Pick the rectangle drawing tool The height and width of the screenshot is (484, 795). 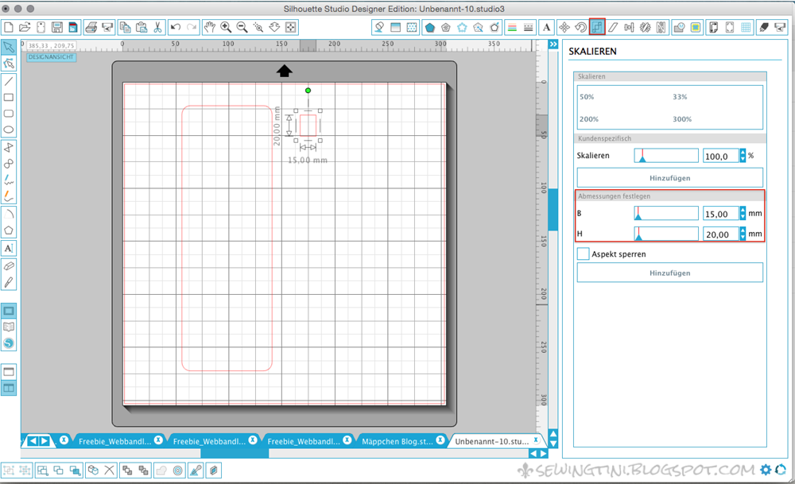pyautogui.click(x=9, y=97)
